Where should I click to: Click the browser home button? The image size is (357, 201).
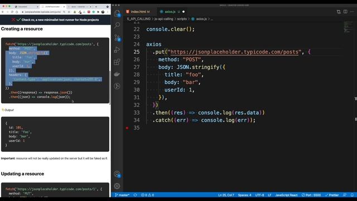coord(17,12)
